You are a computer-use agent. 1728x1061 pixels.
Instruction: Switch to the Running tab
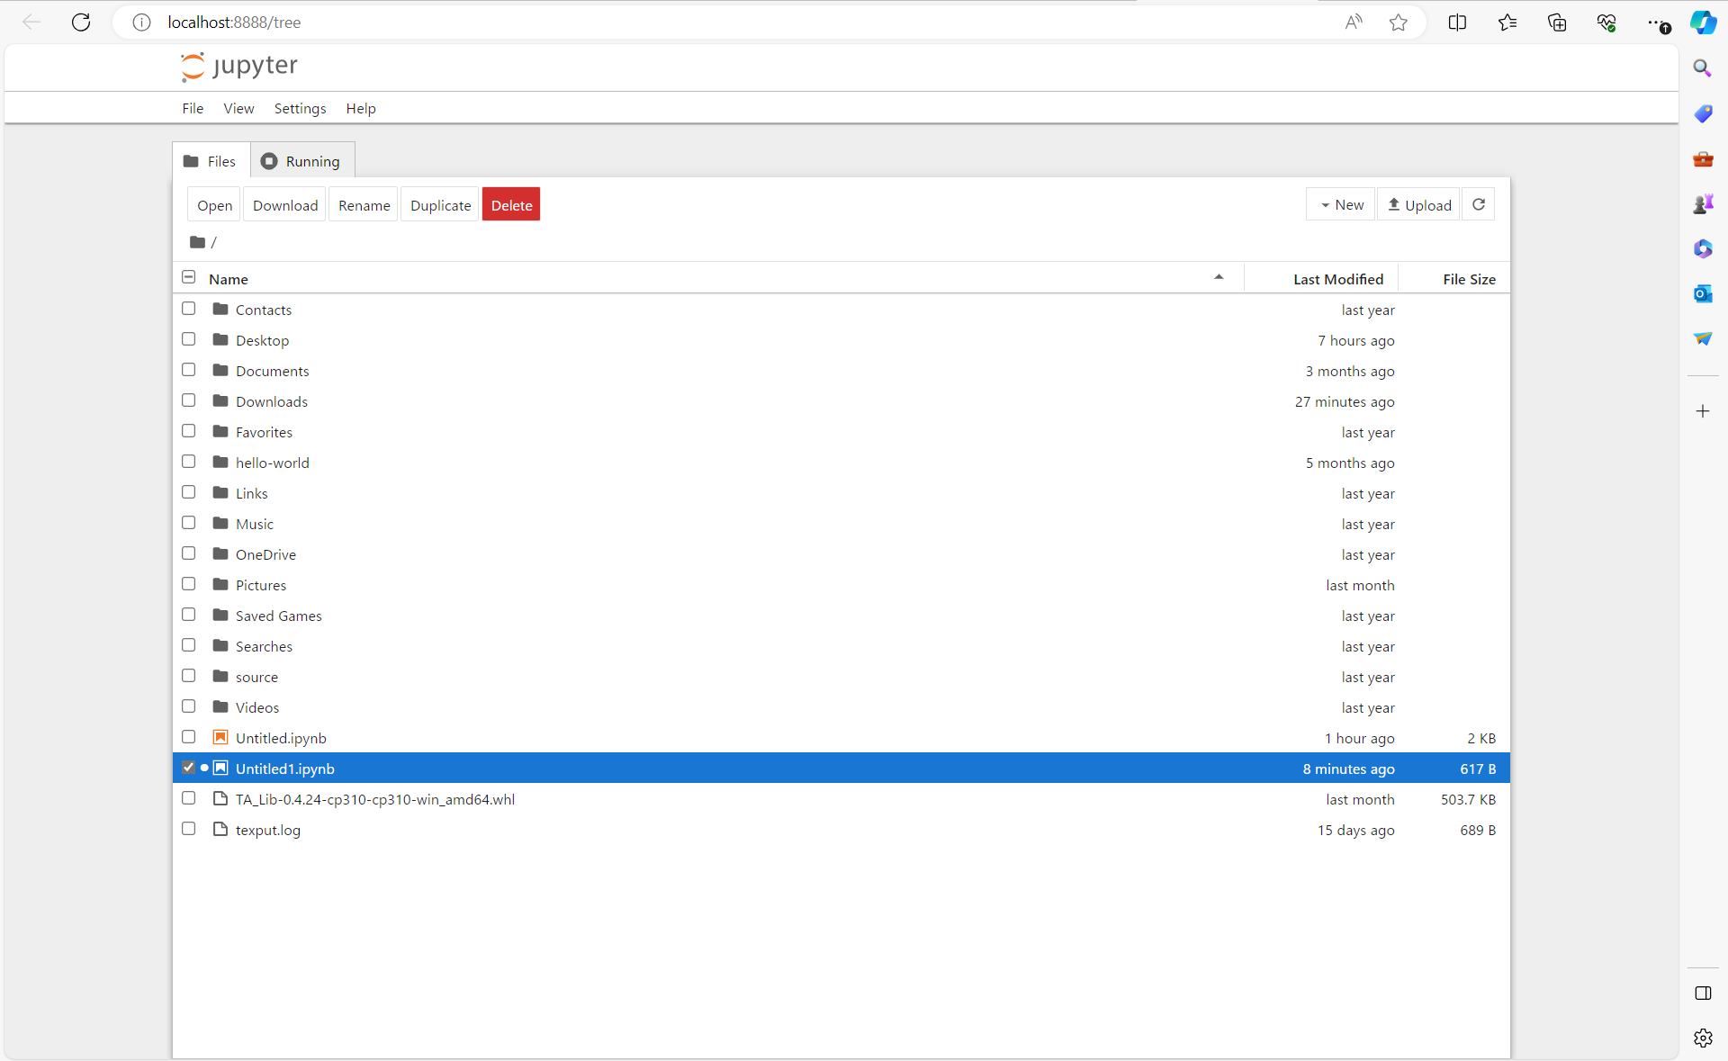301,162
